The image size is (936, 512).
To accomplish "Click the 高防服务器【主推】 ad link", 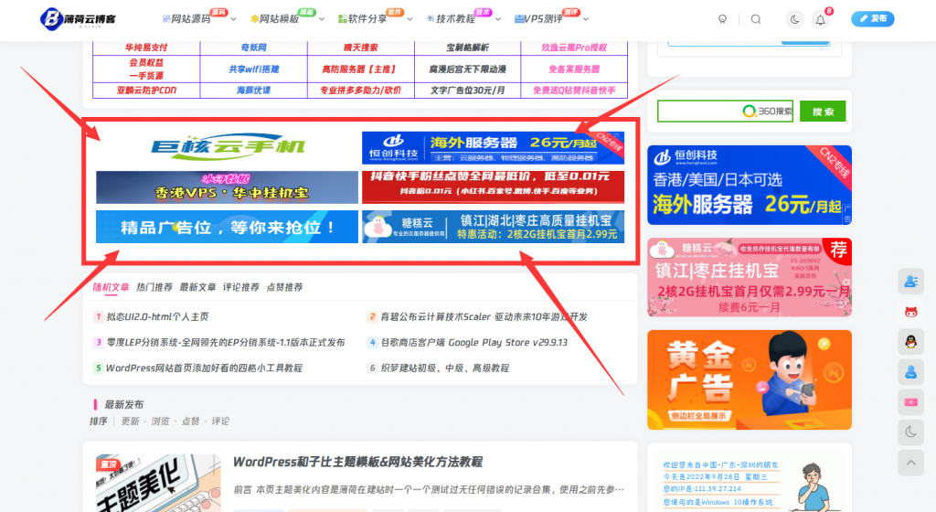I will point(360,69).
